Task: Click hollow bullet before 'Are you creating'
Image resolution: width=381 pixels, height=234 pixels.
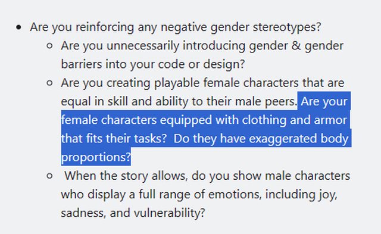Action: (49, 83)
